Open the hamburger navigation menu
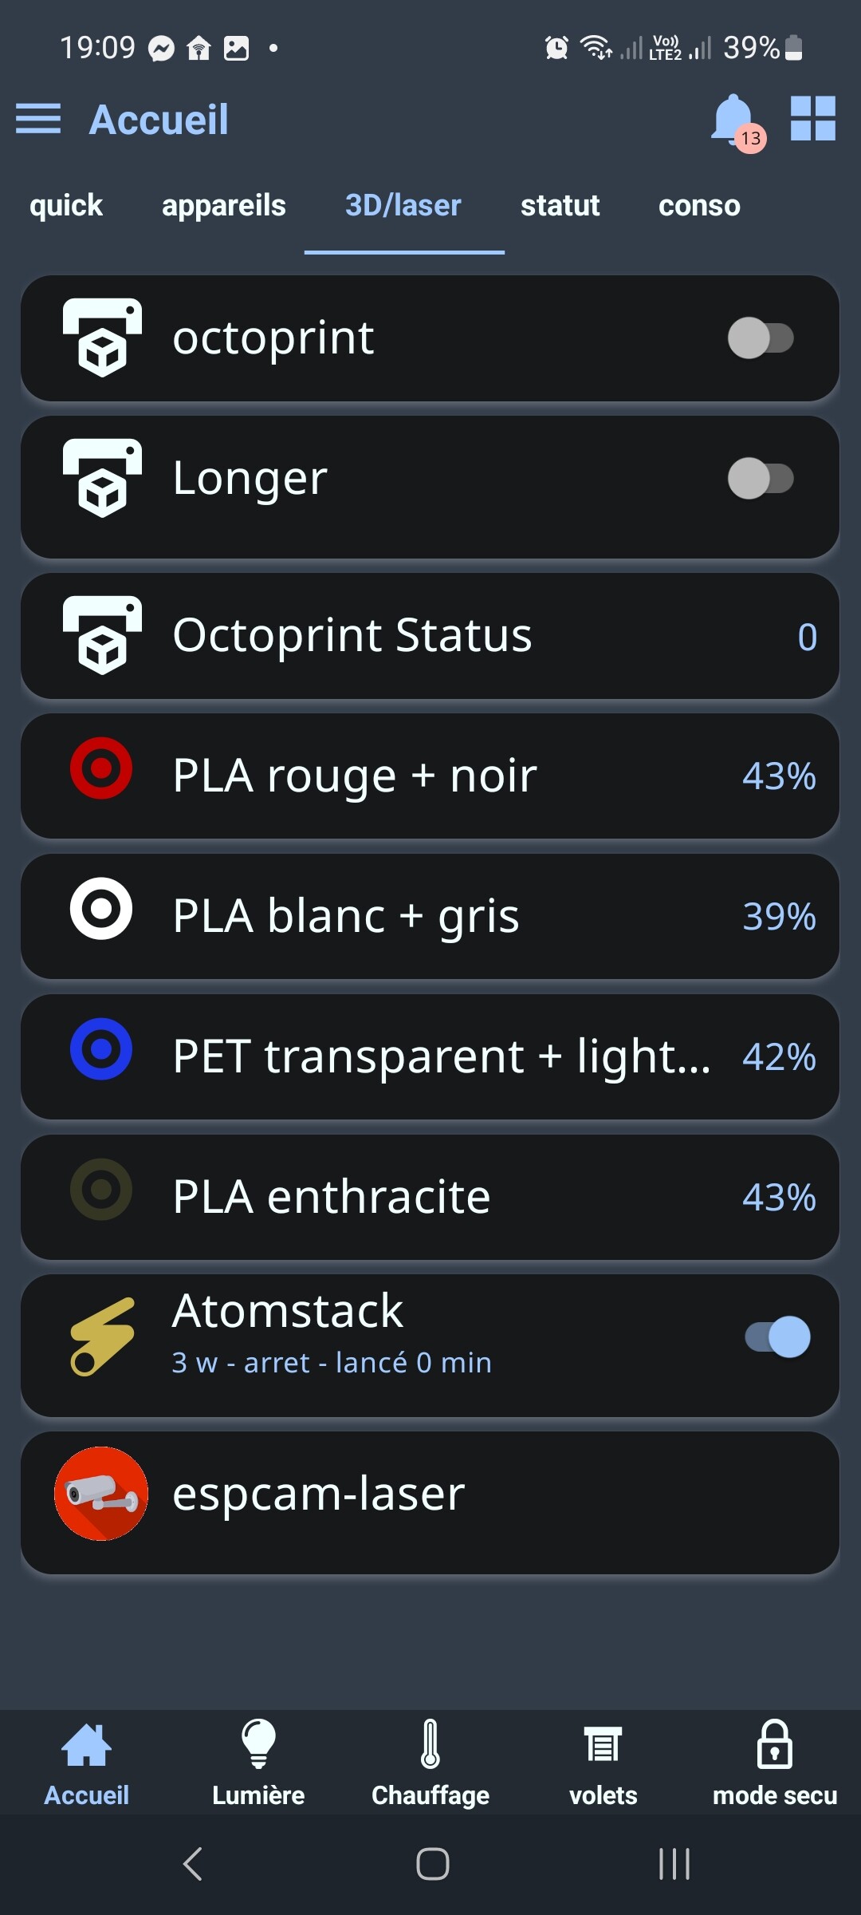861x1915 pixels. point(38,119)
